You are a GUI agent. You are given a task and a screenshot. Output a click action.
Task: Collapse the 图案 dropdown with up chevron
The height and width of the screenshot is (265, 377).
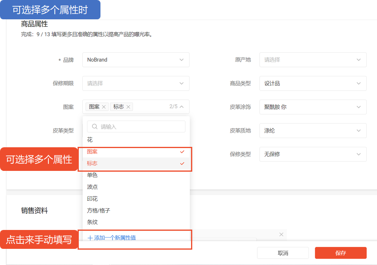click(182, 107)
